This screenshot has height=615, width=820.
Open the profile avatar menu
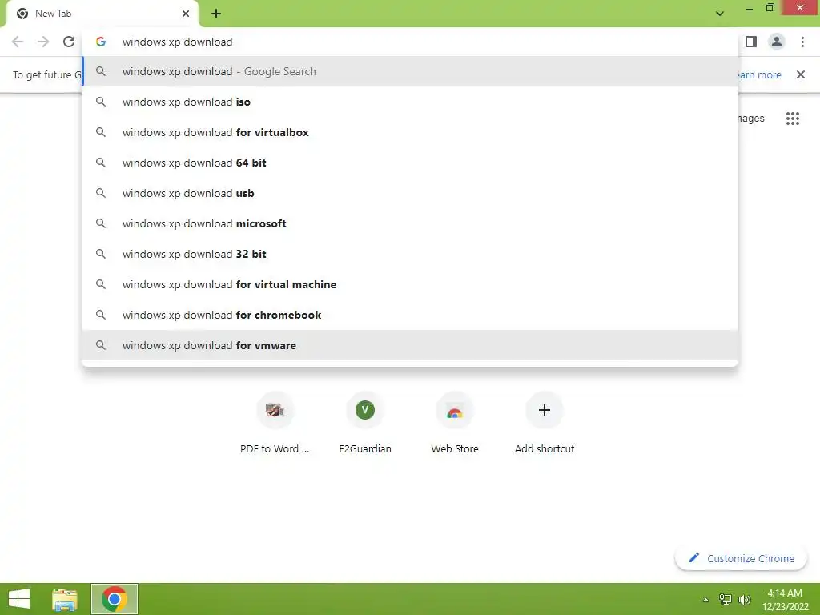777,42
